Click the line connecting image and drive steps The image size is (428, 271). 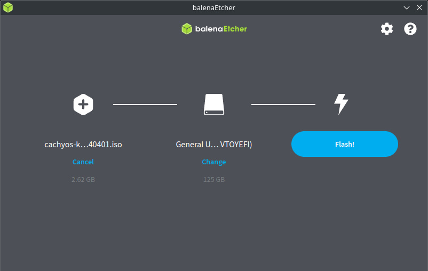pyautogui.click(x=145, y=105)
